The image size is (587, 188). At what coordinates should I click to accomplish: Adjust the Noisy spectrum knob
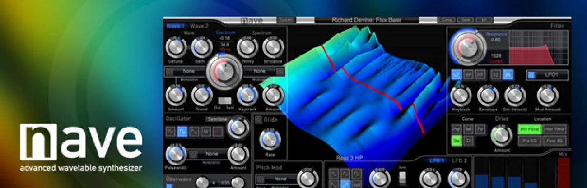247,47
